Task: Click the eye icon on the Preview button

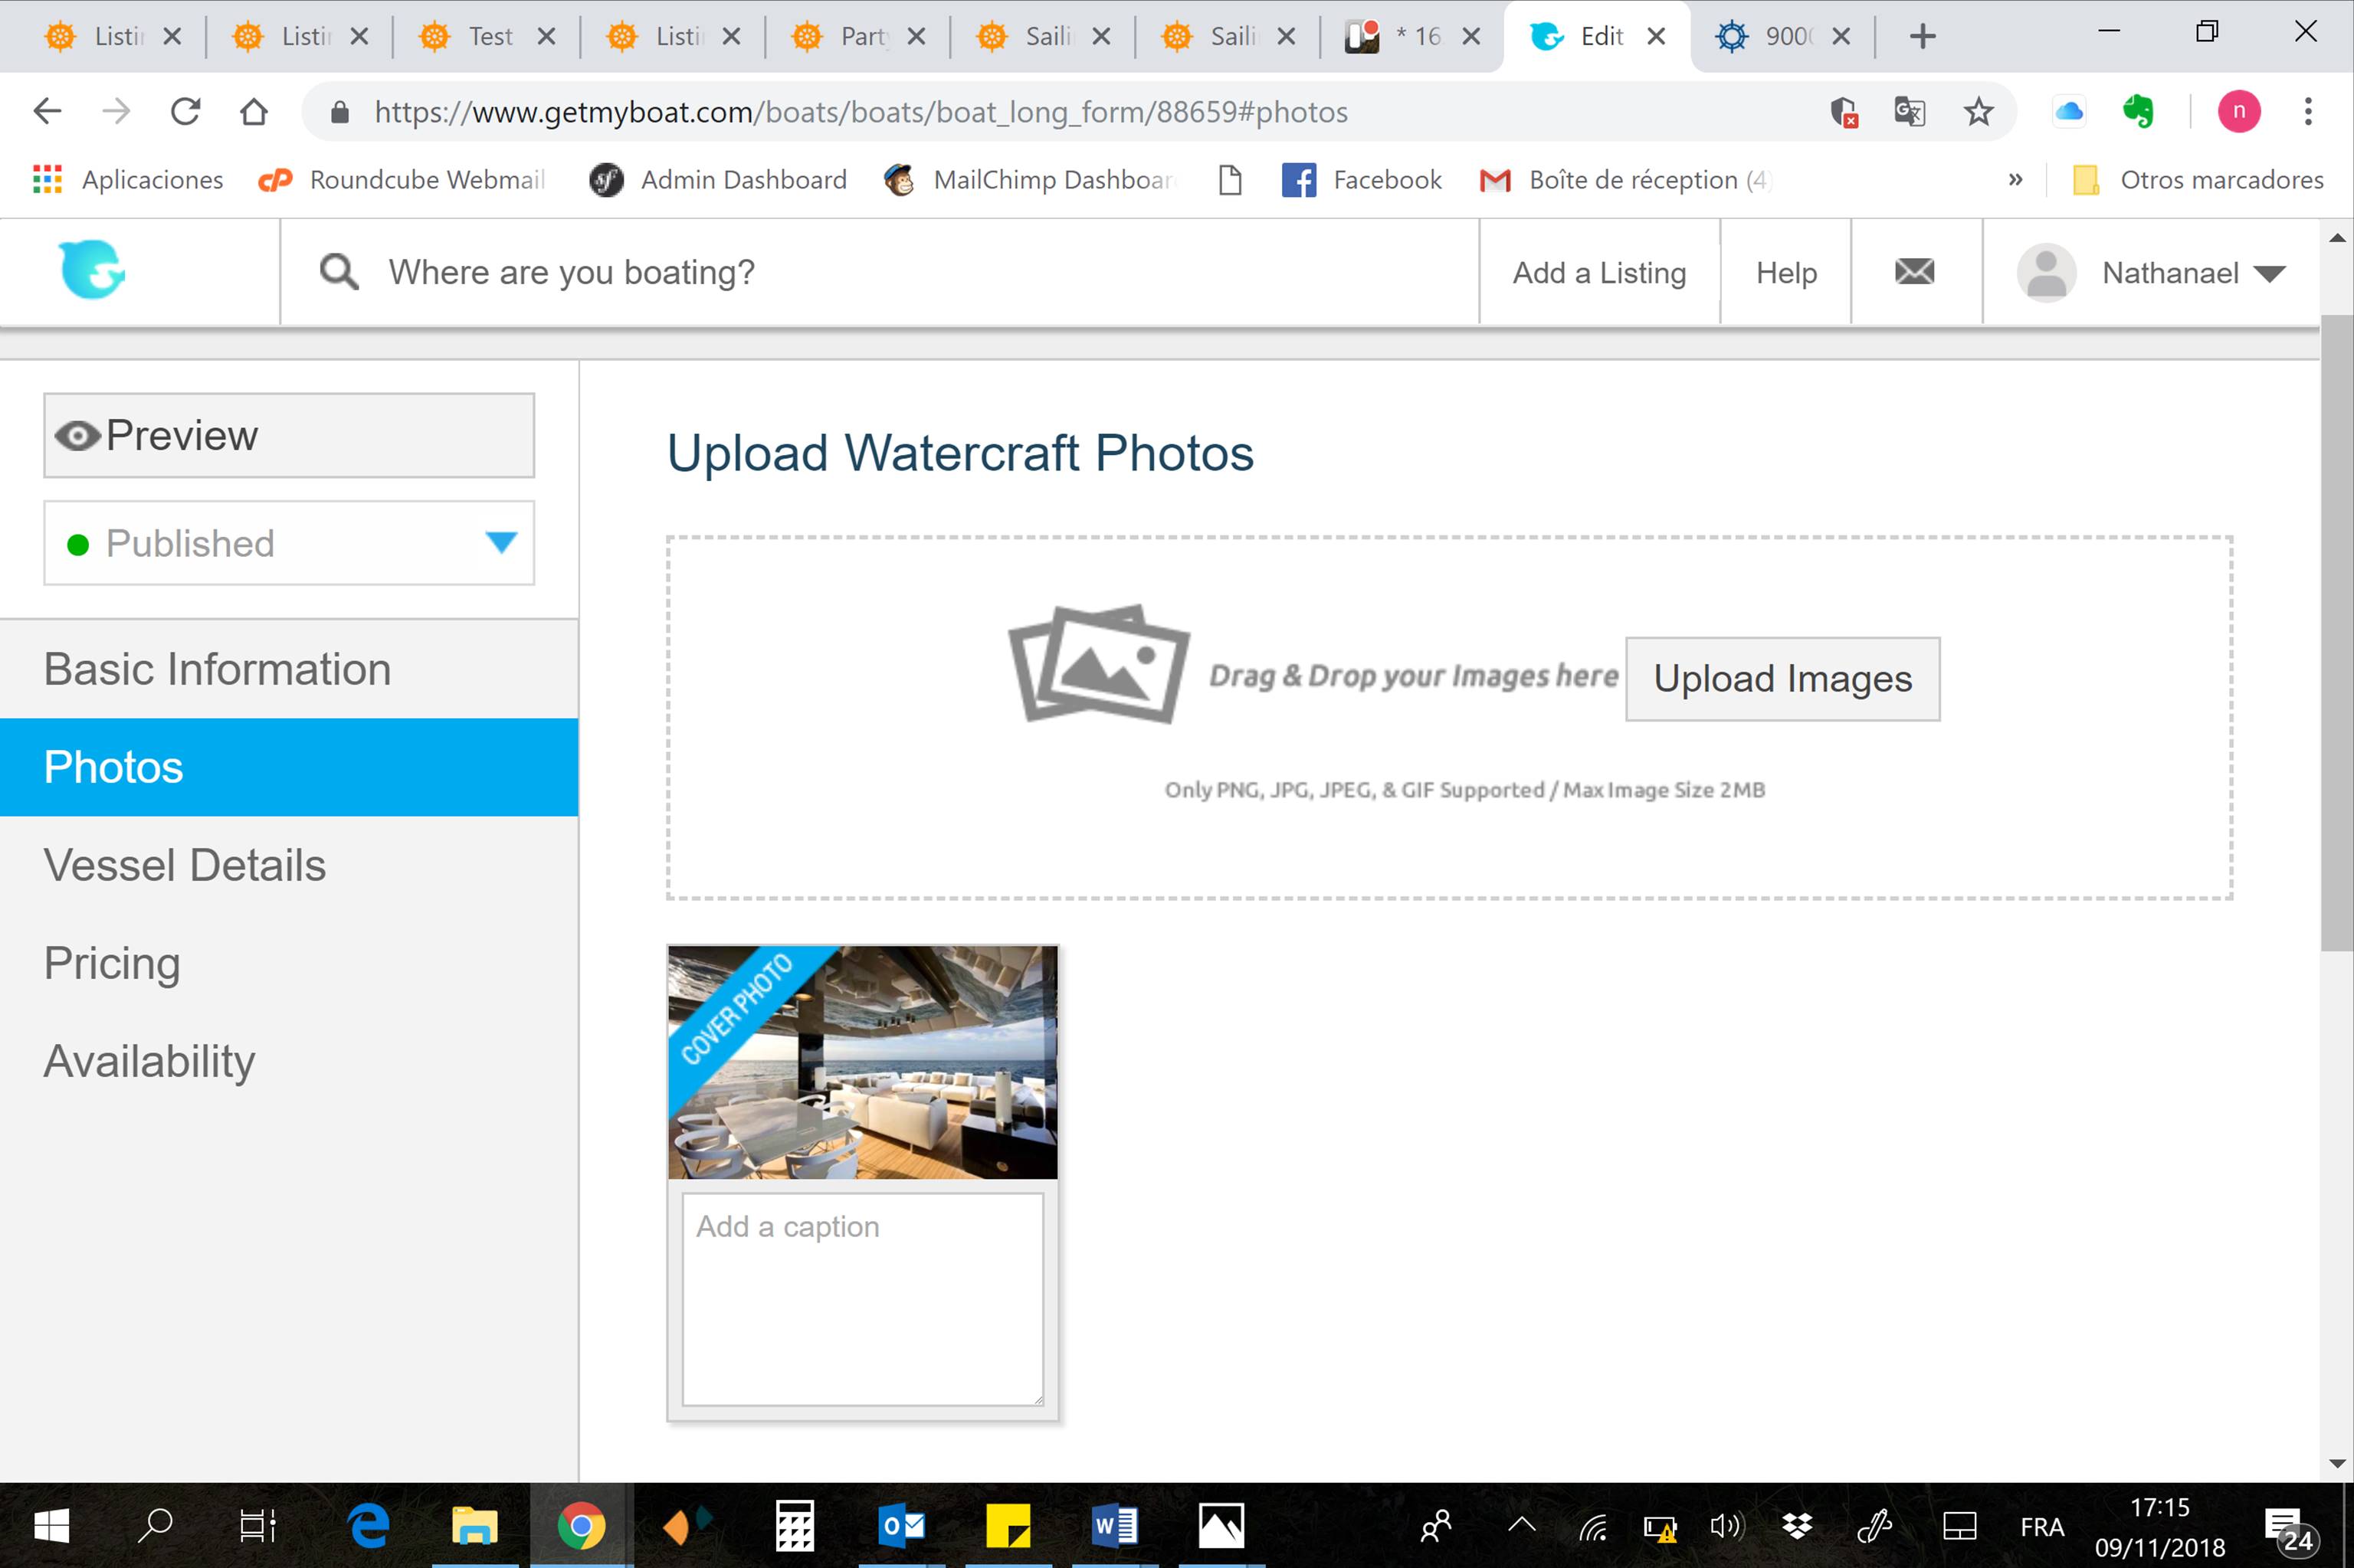Action: 78,435
